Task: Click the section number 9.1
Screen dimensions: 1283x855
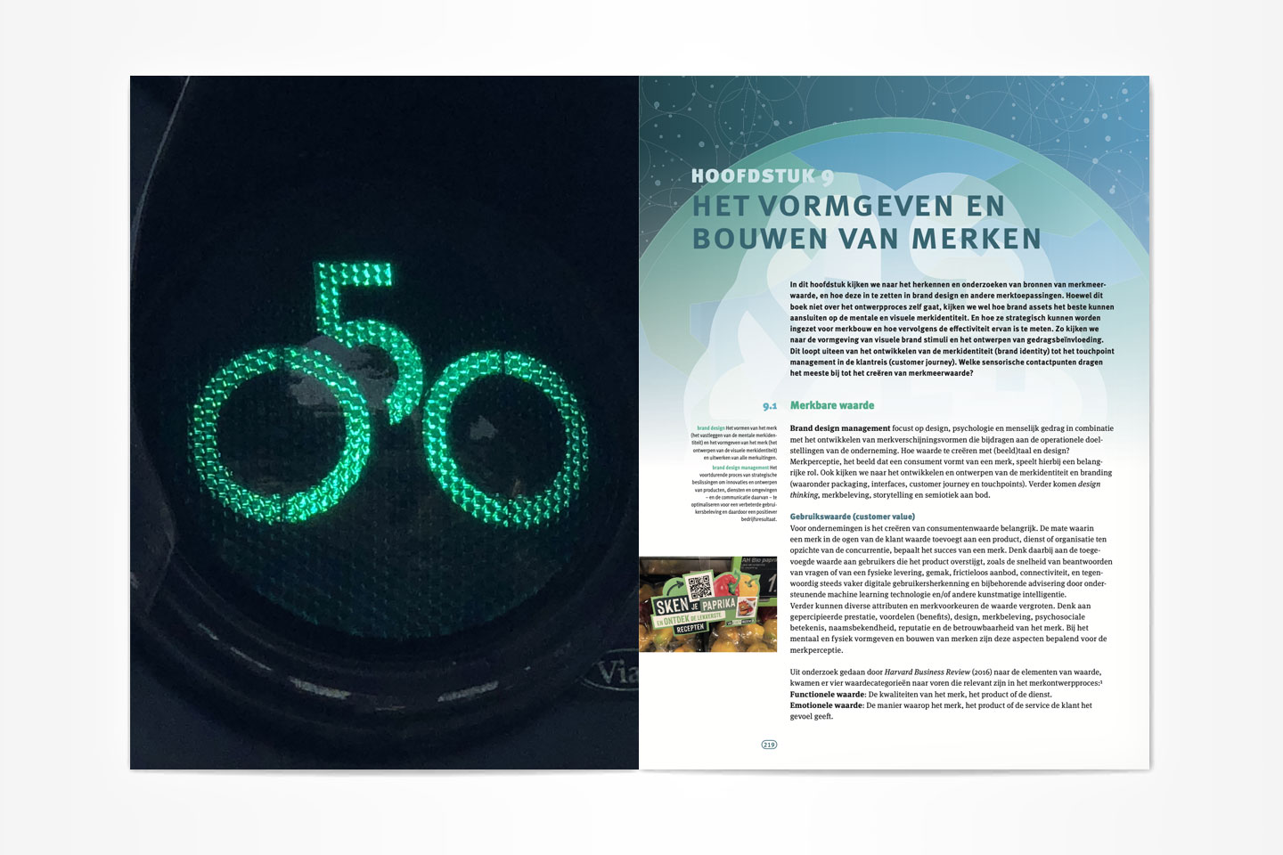Action: click(x=770, y=406)
